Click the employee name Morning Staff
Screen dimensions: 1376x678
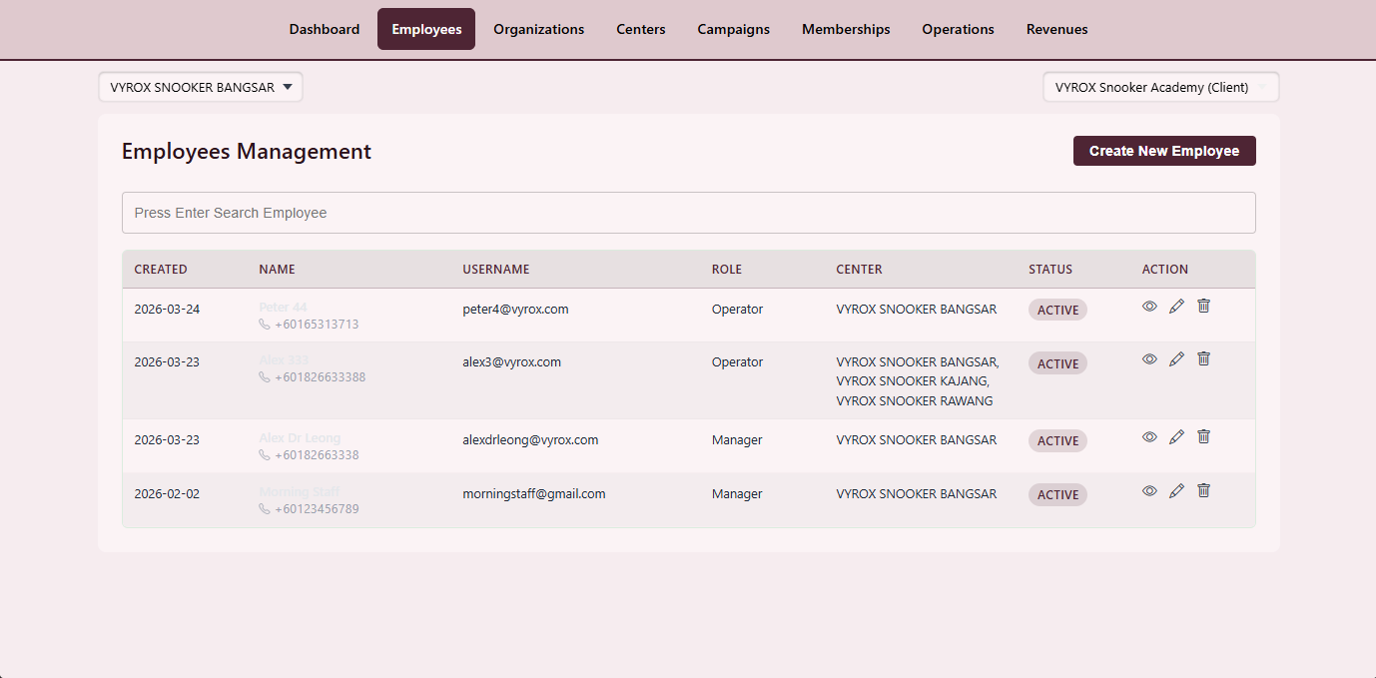[299, 491]
